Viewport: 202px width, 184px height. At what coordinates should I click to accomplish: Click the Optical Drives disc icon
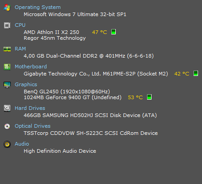7,126
